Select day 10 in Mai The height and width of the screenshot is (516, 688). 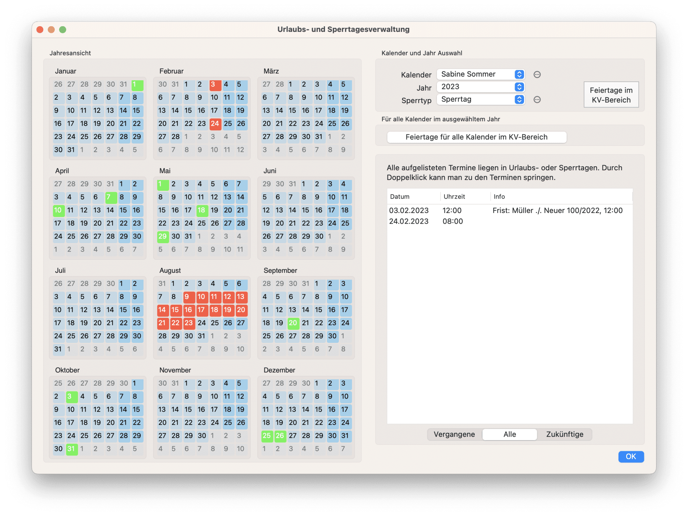point(189,197)
